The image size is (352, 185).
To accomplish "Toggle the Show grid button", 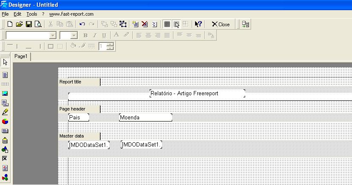I will click(x=167, y=24).
